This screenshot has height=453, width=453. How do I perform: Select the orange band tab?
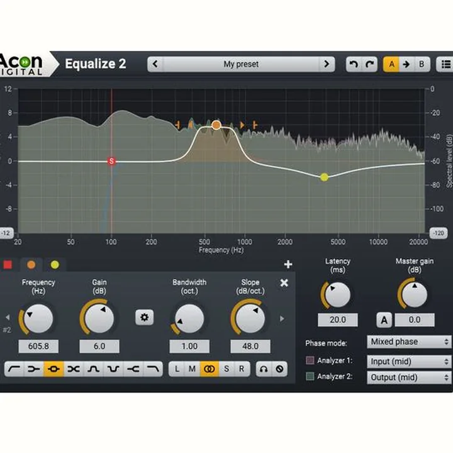31,265
